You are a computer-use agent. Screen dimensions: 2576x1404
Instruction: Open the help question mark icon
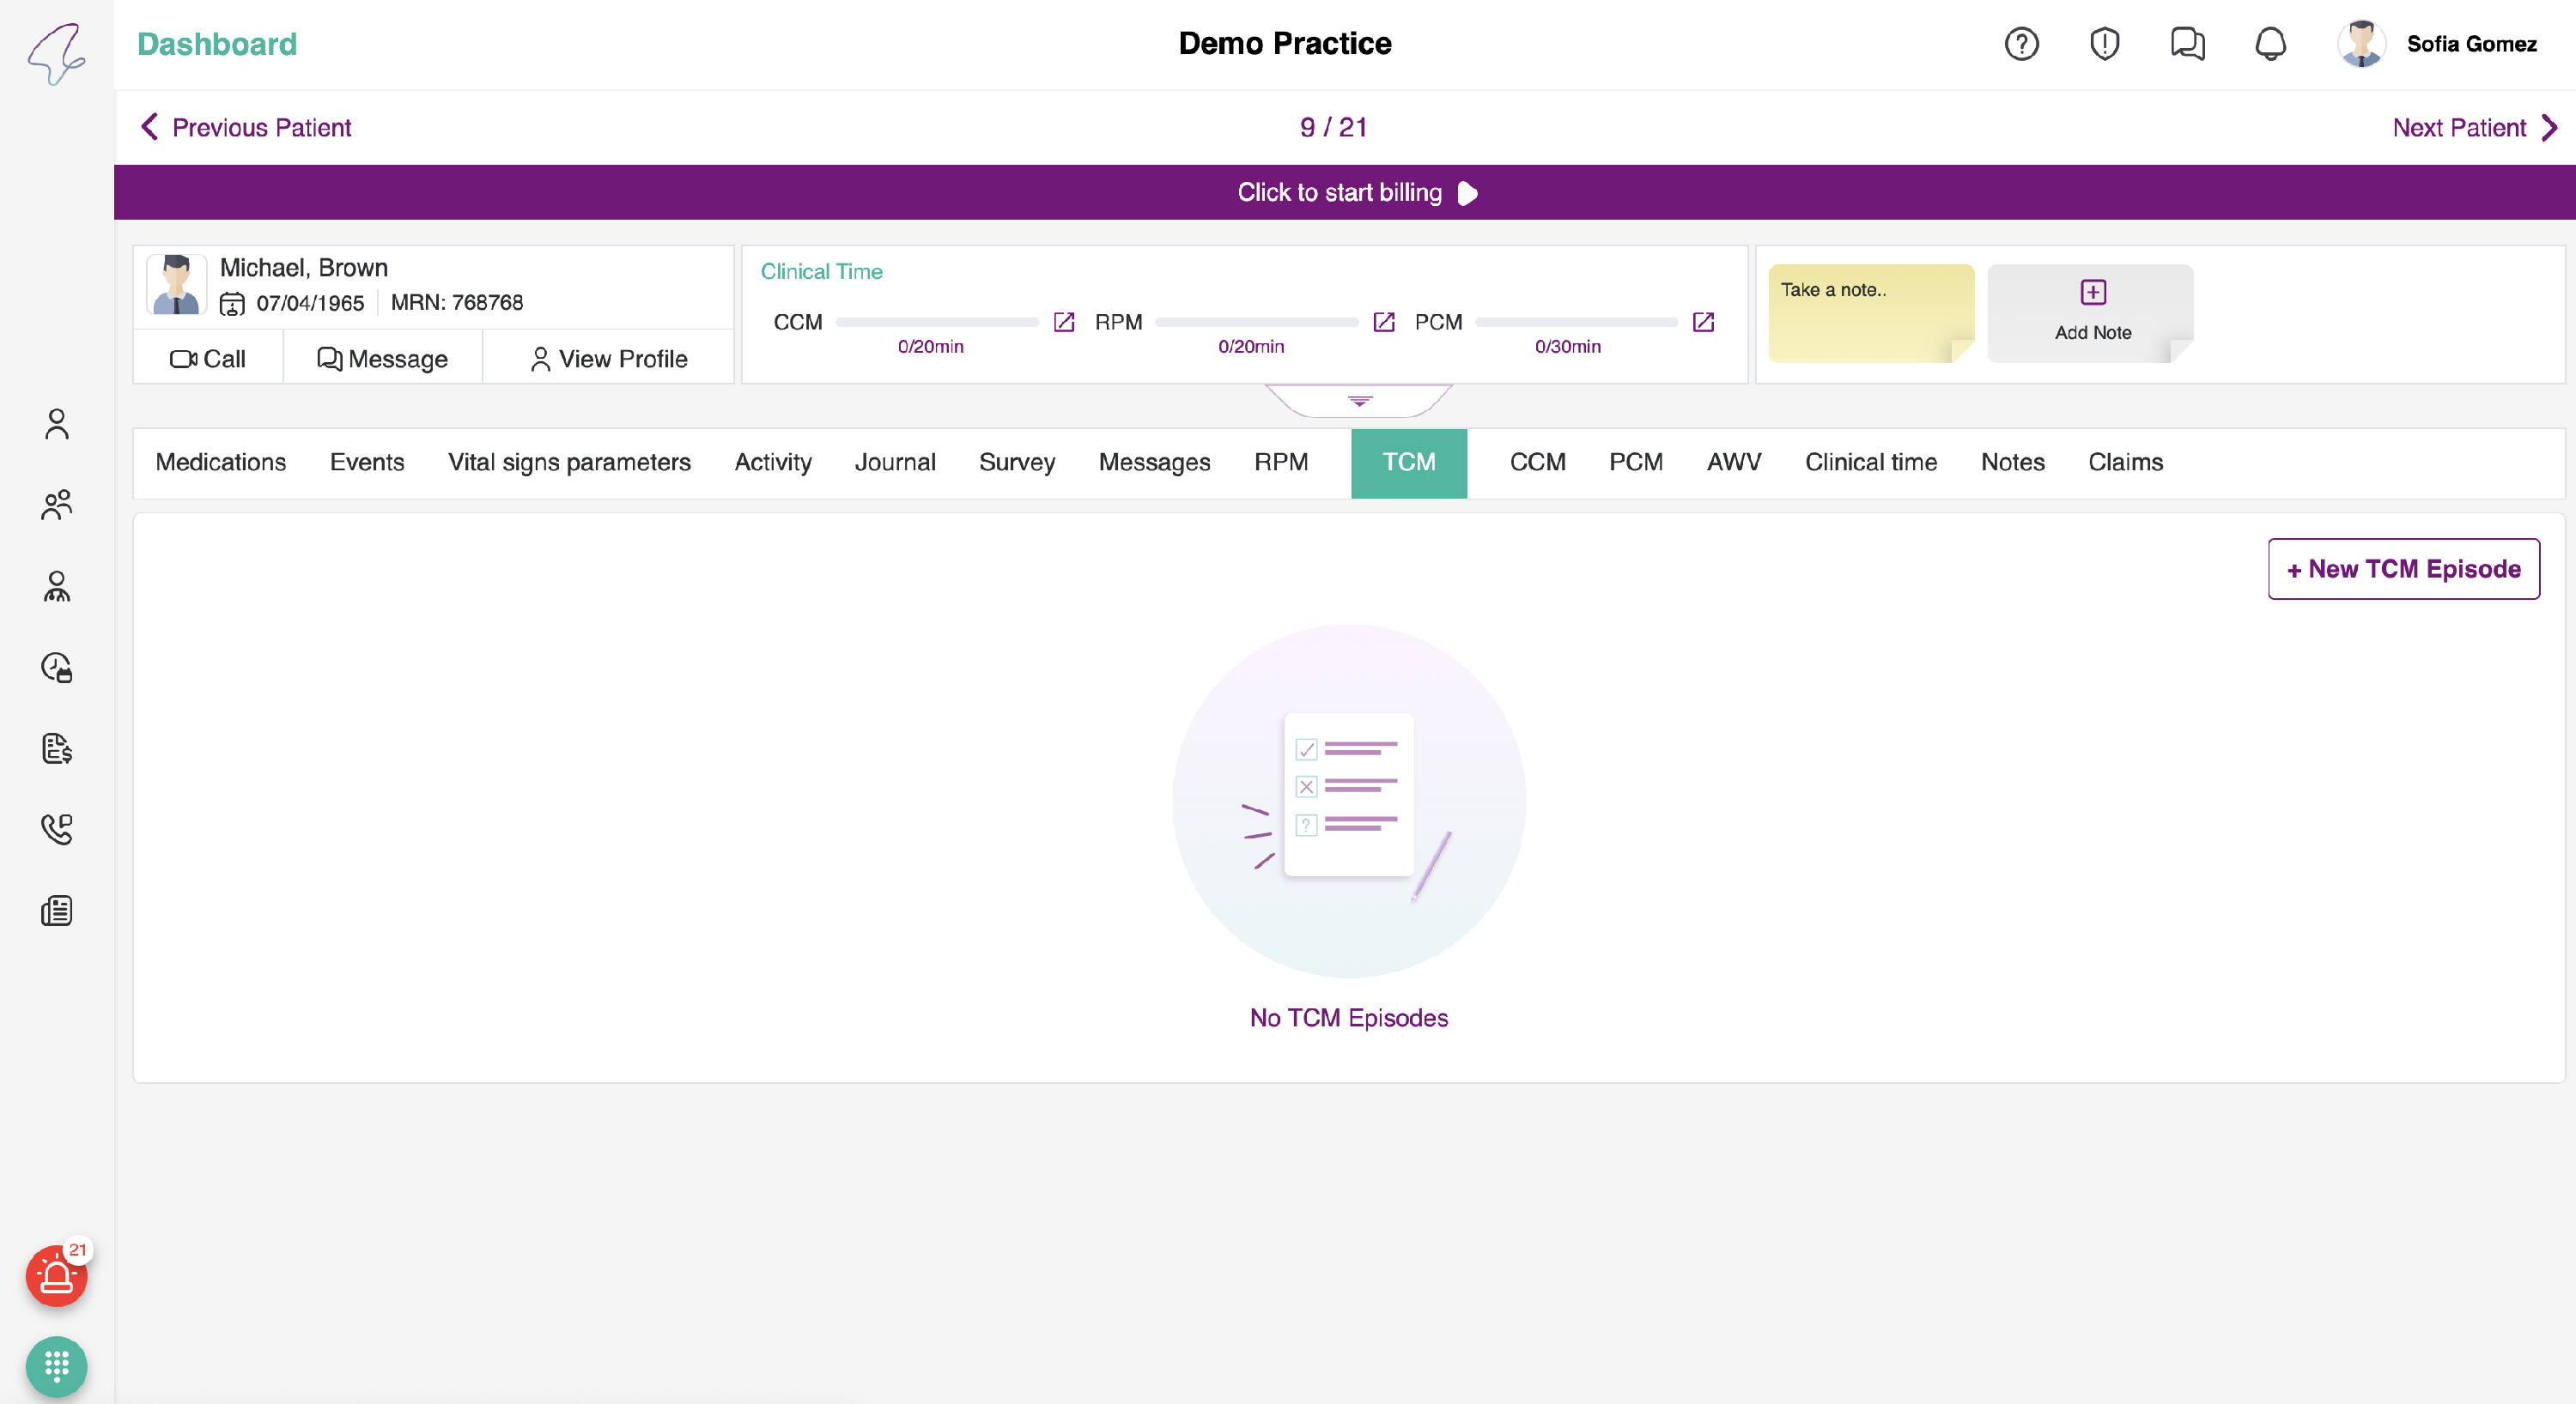(x=2021, y=44)
